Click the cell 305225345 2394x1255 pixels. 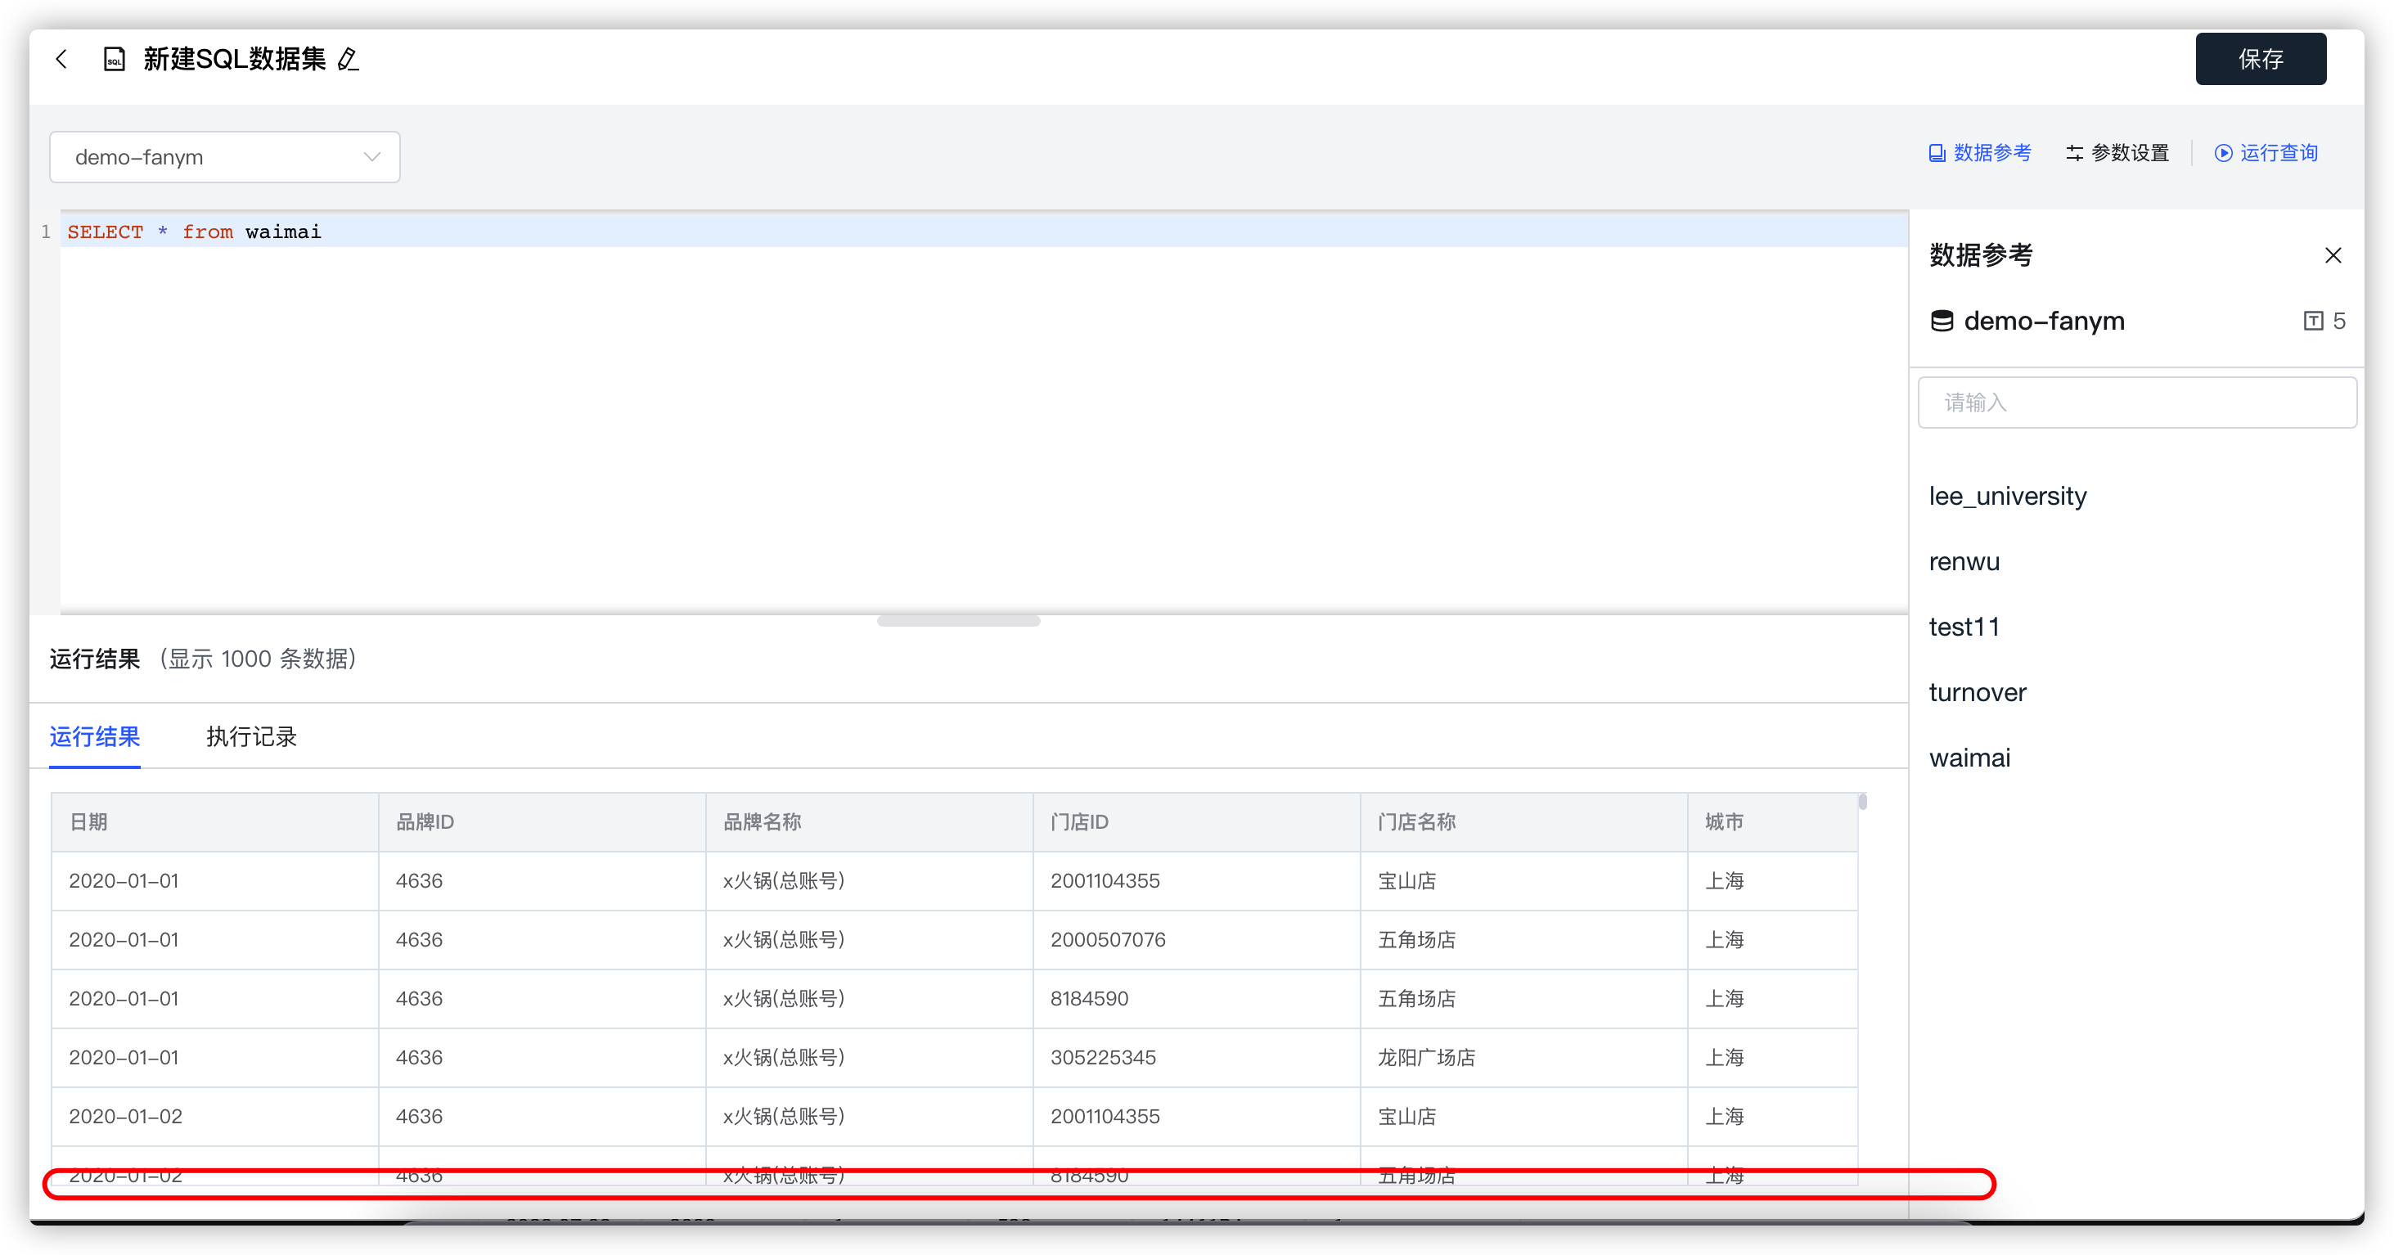coord(1196,1058)
